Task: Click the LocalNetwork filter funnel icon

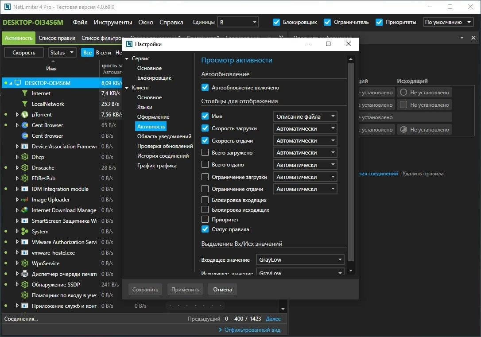Action: 25,104
